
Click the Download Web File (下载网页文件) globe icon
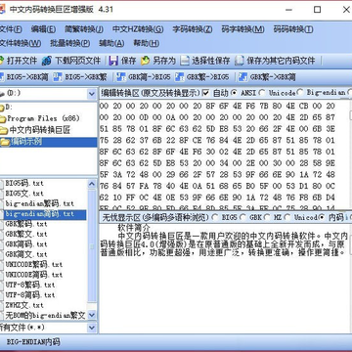[x=47, y=61]
